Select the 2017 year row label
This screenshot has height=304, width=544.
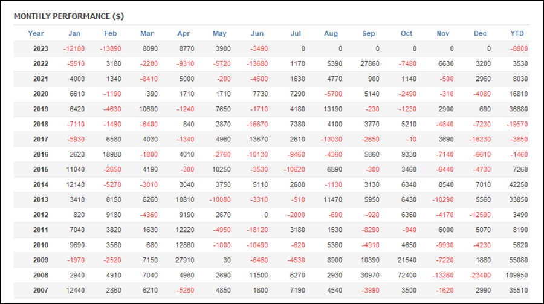click(x=40, y=139)
